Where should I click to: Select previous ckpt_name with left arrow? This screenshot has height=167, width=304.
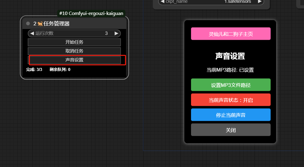(163, 2)
